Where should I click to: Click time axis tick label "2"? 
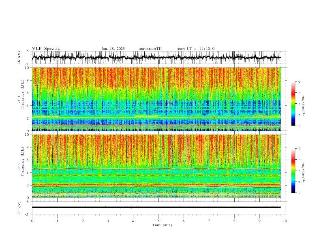tap(83, 221)
